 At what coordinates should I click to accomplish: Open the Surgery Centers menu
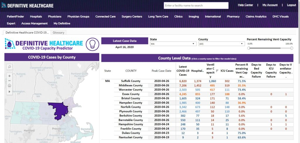(132, 16)
